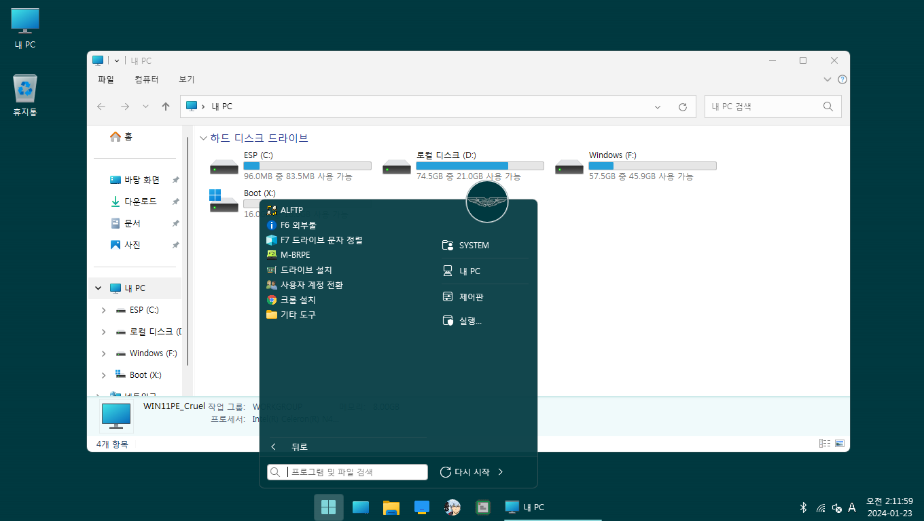Expand the address bar history dropdown
Screen dimensions: 924x521
658,107
